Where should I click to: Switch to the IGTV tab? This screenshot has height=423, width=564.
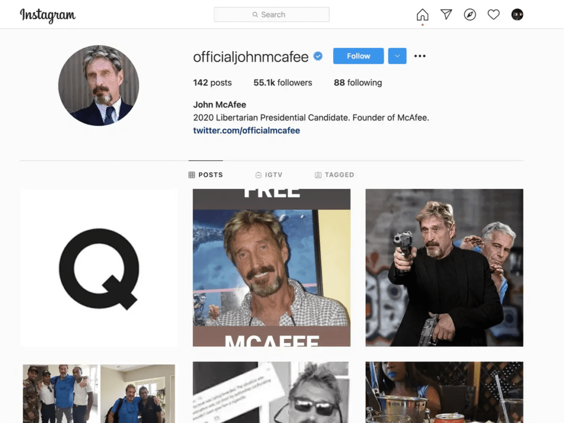(269, 175)
